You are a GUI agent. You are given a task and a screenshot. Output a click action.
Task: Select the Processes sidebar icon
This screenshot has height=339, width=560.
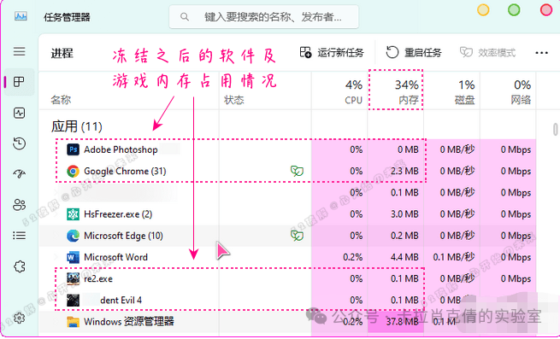coord(20,82)
